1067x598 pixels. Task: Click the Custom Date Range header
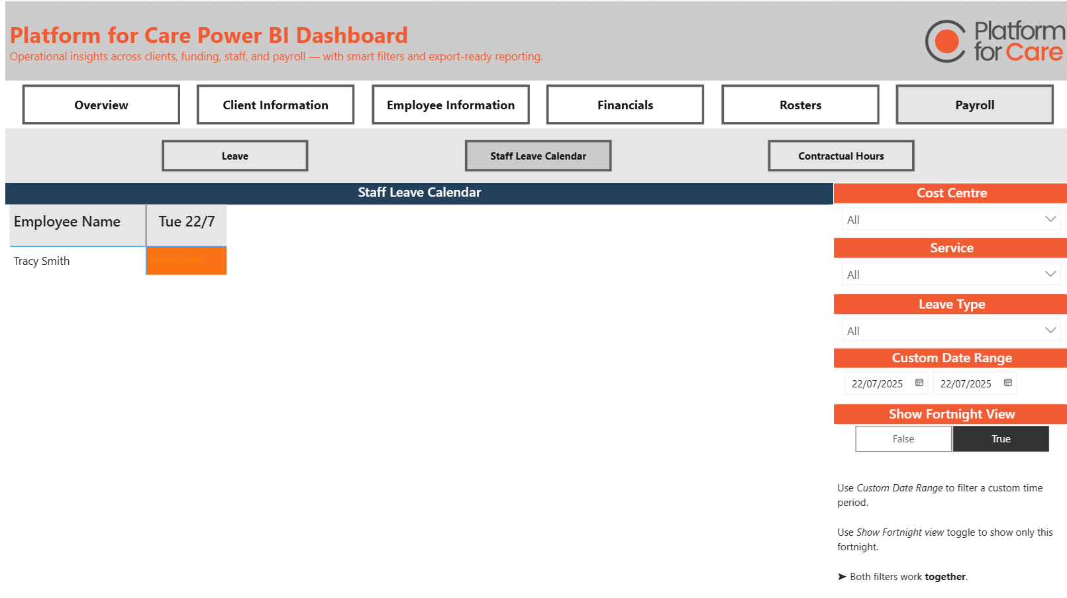coord(950,358)
